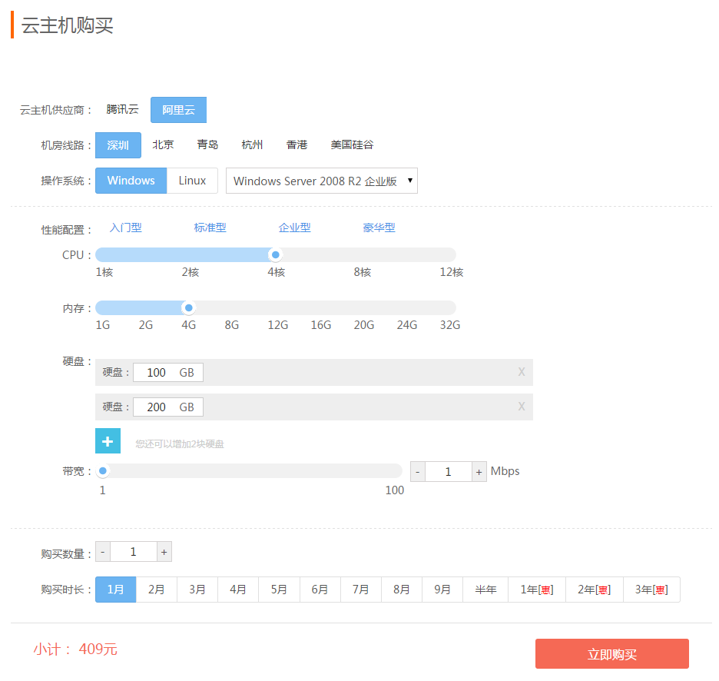
Task: Select 6月 purchase duration
Action: pyautogui.click(x=320, y=590)
